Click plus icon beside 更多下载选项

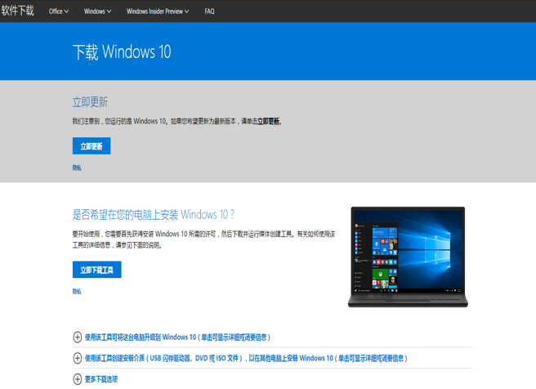pos(78,379)
